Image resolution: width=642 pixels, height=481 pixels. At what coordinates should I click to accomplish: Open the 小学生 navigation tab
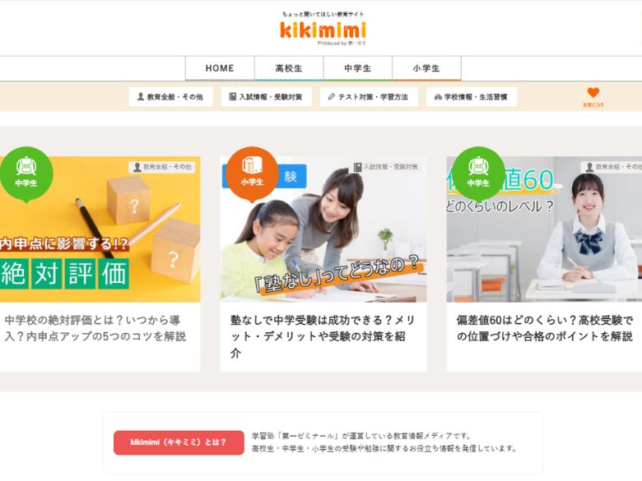coord(426,68)
